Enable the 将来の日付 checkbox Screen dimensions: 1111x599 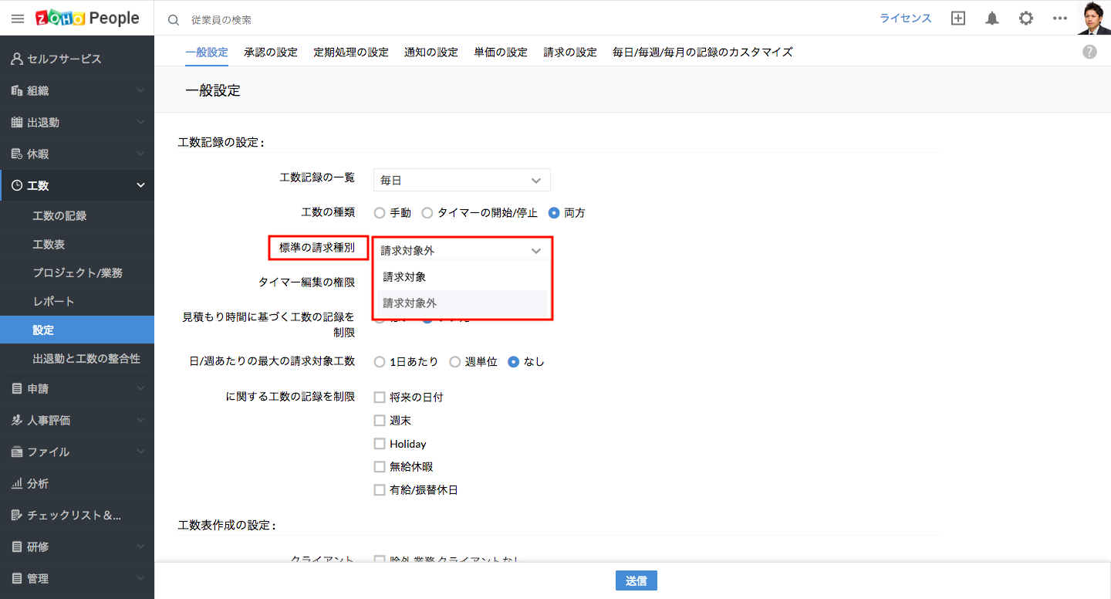pos(380,398)
